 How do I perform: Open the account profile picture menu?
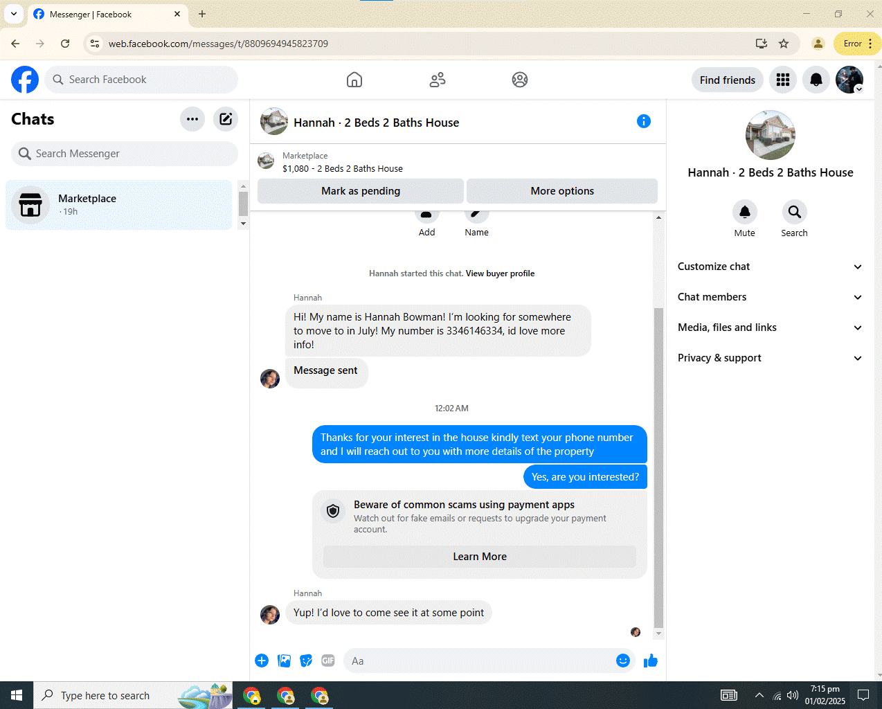pyautogui.click(x=849, y=80)
